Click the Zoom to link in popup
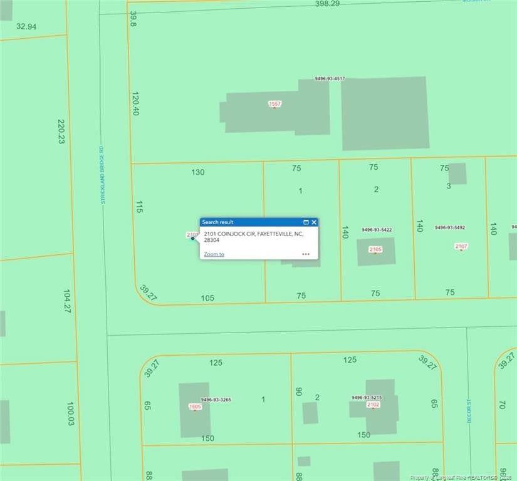This screenshot has height=481, width=517. 214,254
